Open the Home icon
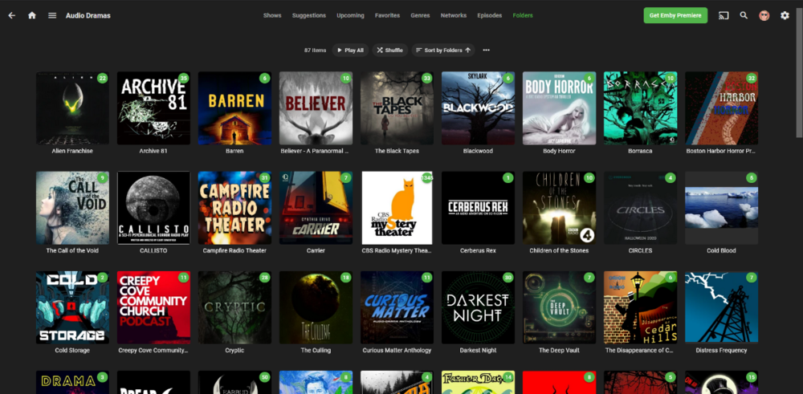This screenshot has height=394, width=803. (x=32, y=15)
